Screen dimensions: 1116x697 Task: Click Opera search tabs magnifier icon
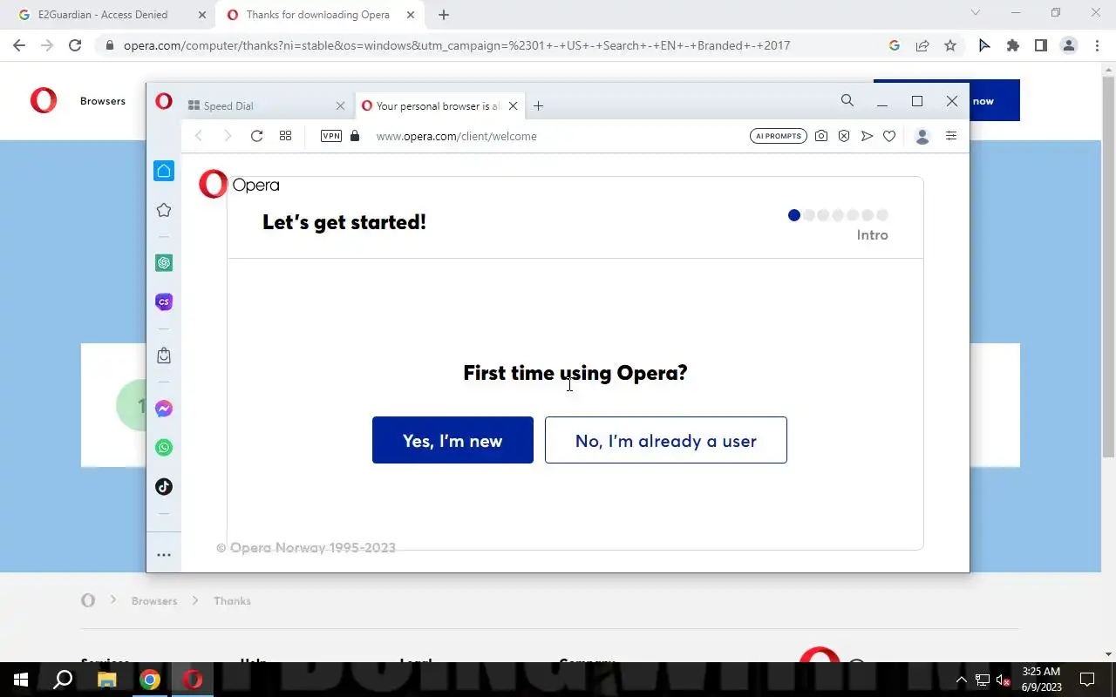(x=847, y=101)
